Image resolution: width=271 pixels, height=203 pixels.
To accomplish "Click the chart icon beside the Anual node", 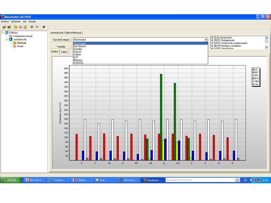I will (15, 46).
